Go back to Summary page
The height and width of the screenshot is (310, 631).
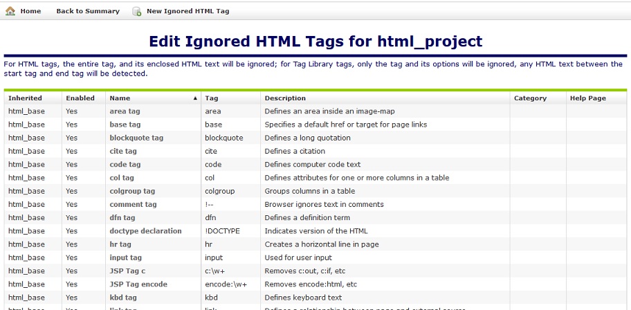coord(87,11)
